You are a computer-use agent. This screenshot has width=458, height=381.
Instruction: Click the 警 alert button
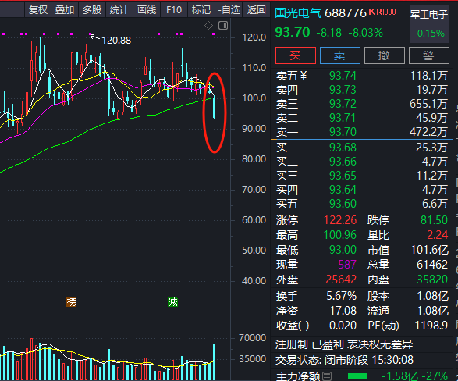(x=429, y=55)
